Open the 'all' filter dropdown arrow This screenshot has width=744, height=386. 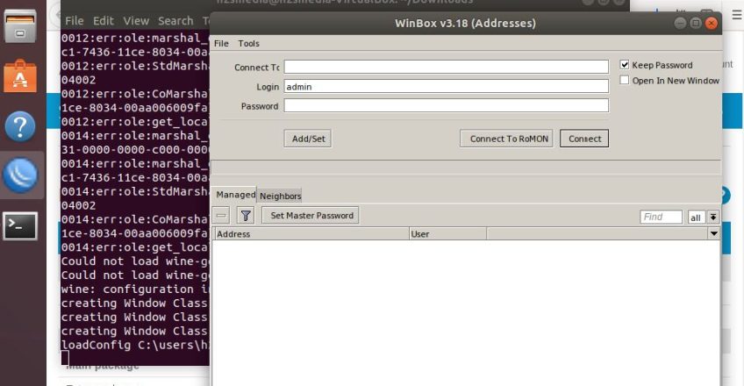713,218
